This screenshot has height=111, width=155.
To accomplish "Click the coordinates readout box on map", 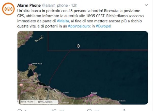I will point(46,102).
